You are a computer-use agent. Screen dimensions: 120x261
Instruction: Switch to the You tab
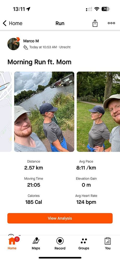tap(108, 244)
